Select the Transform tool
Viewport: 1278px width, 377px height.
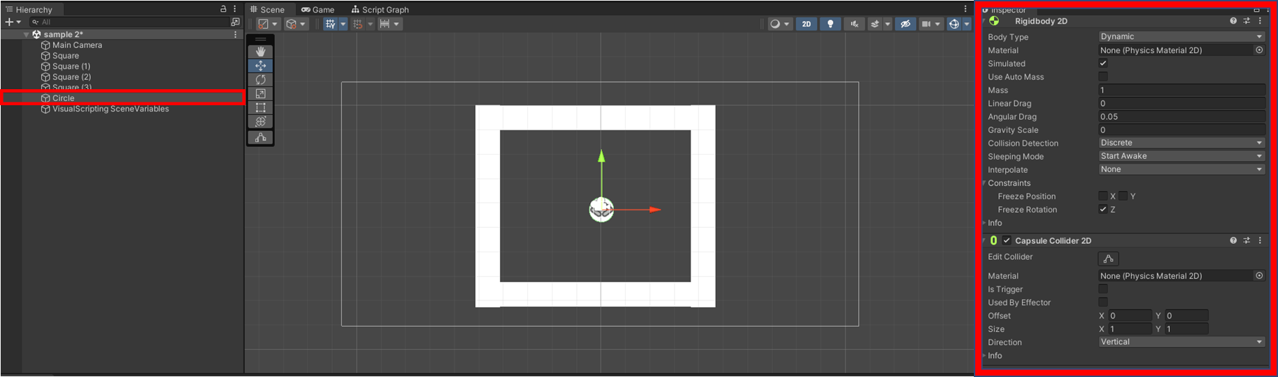(x=260, y=121)
